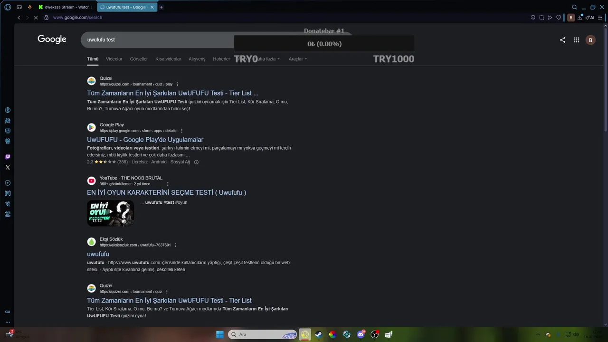Open EN İYİ OYUN KARAKTERİNİ SEÇME TESTİ link
This screenshot has height=342, width=608.
click(167, 192)
